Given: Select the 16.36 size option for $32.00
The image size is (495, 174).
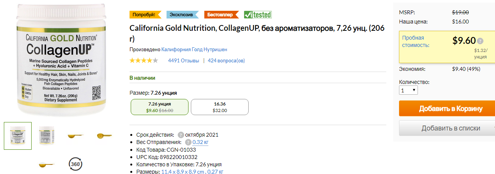Looking at the screenshot, I should coord(220,107).
